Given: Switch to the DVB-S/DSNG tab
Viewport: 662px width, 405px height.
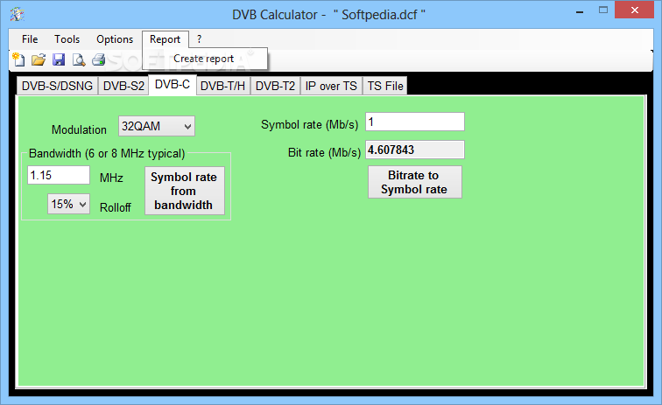Looking at the screenshot, I should pos(57,86).
